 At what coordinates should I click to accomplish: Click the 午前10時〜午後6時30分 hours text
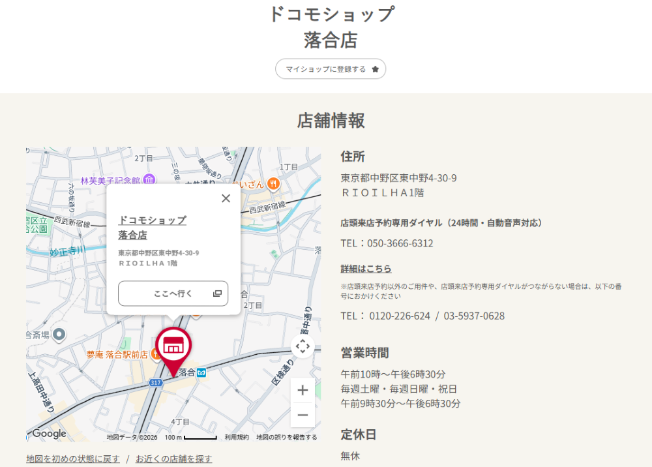393,374
